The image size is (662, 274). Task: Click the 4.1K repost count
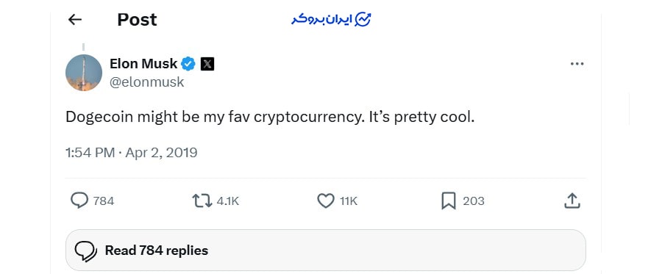coord(228,201)
